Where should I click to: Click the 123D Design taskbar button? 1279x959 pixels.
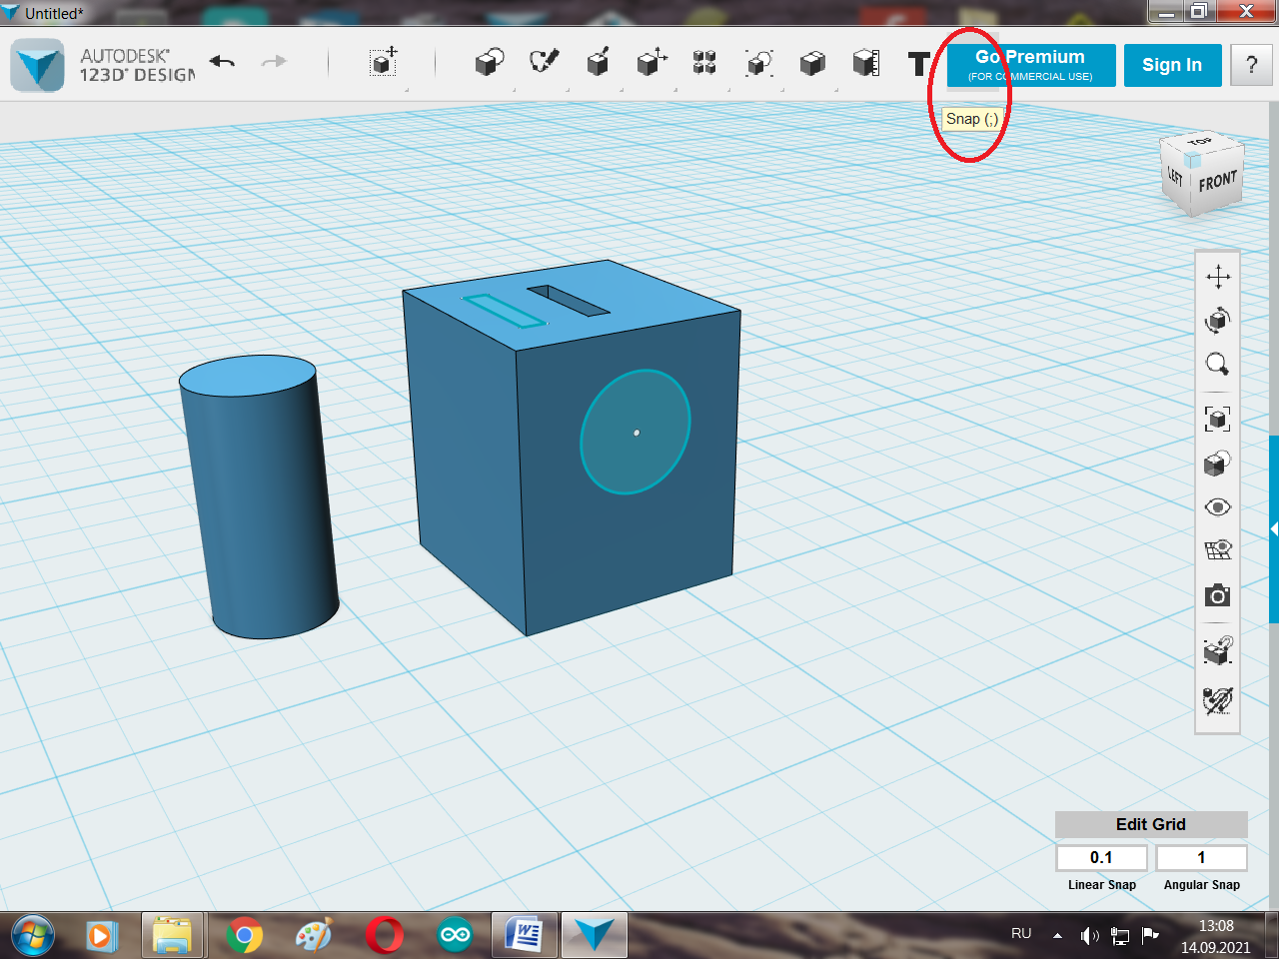tap(594, 936)
